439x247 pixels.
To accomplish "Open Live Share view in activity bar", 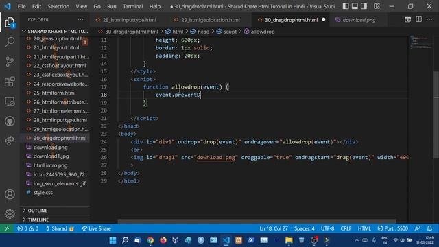I will click(10, 141).
